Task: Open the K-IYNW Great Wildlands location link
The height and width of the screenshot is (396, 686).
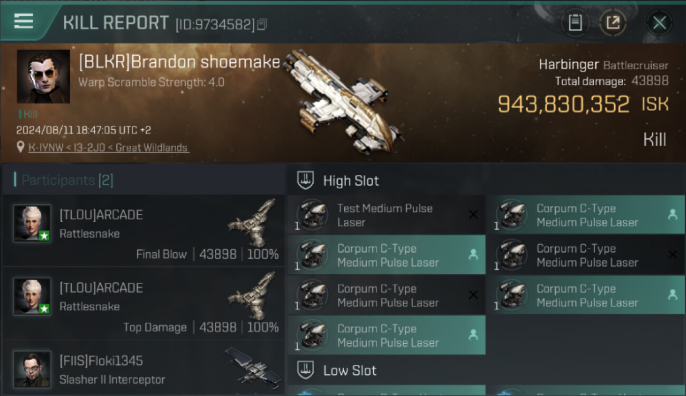Action: point(108,148)
